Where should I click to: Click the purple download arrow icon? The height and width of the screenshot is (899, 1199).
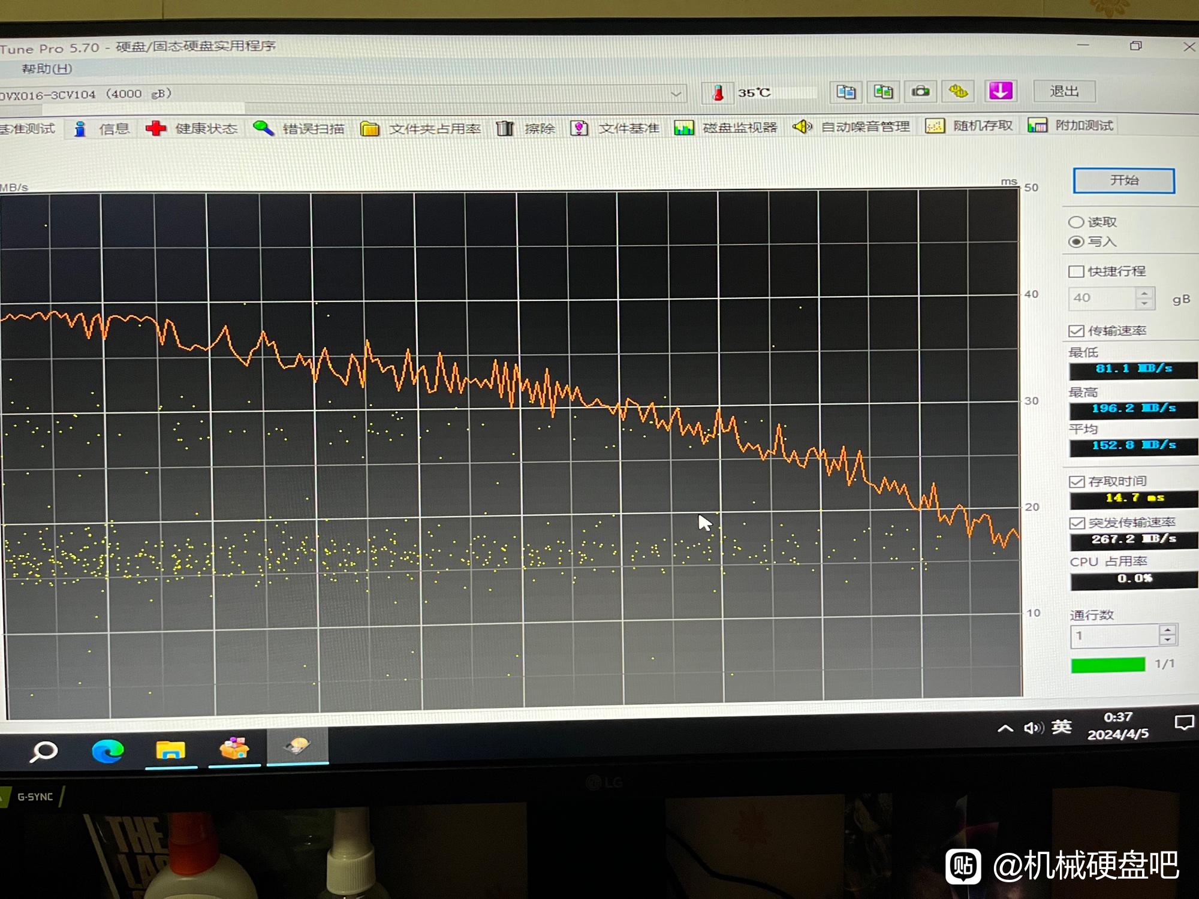point(1000,90)
